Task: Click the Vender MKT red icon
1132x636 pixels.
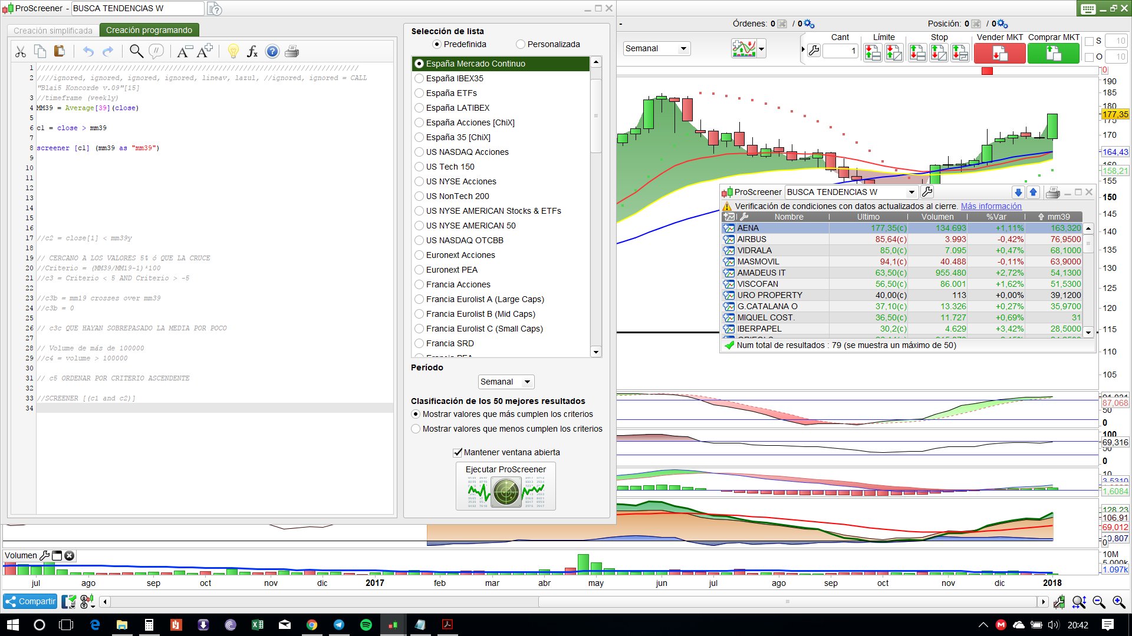Action: pyautogui.click(x=999, y=54)
